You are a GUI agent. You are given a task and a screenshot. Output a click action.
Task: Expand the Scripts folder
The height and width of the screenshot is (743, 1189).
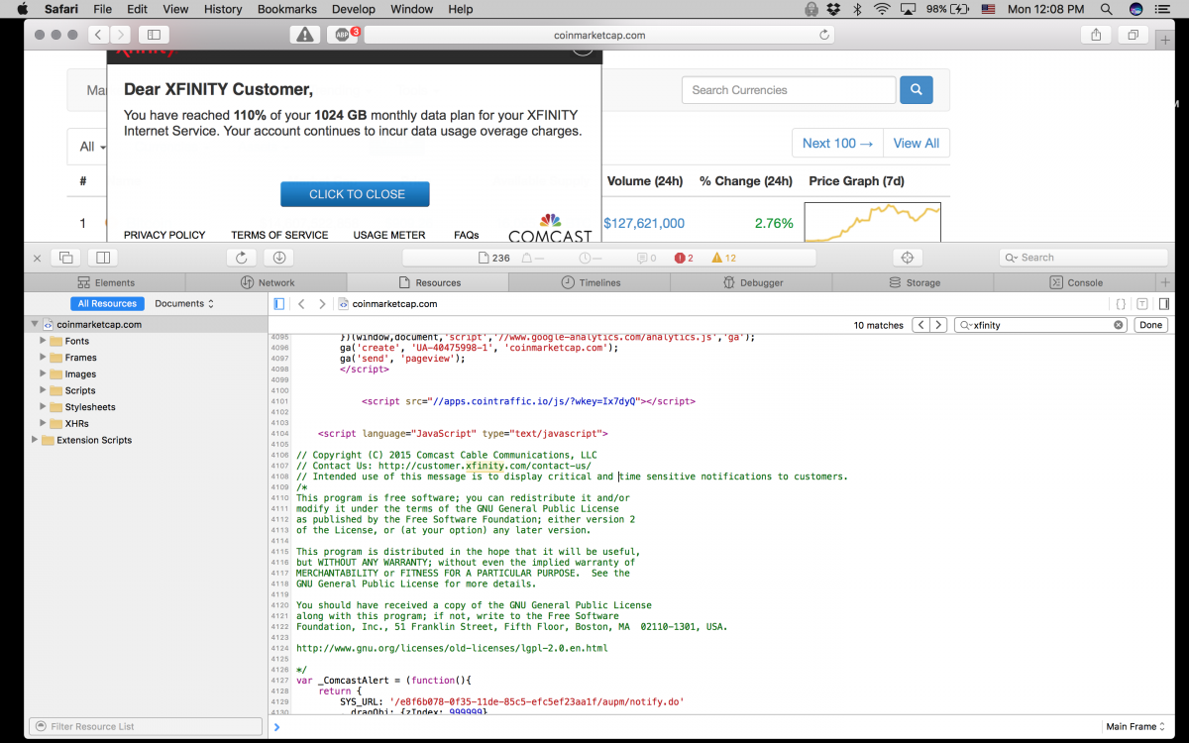pos(43,390)
